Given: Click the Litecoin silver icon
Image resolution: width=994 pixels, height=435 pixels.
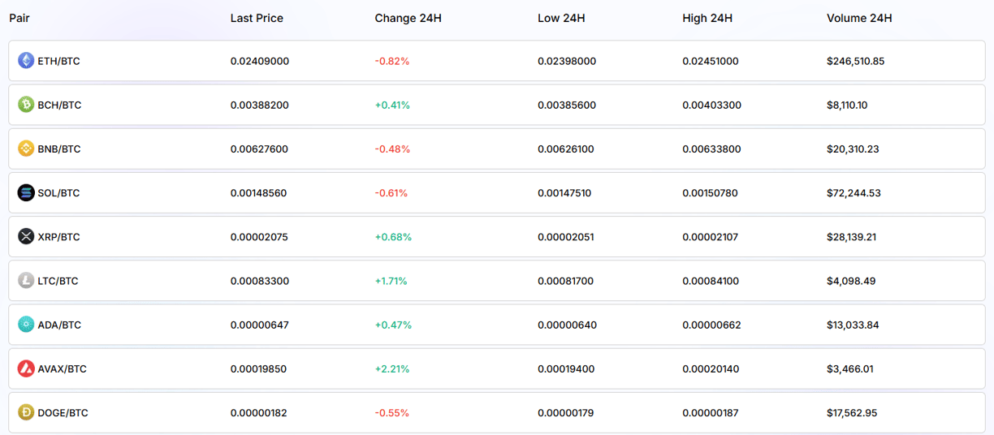Looking at the screenshot, I should [x=26, y=280].
